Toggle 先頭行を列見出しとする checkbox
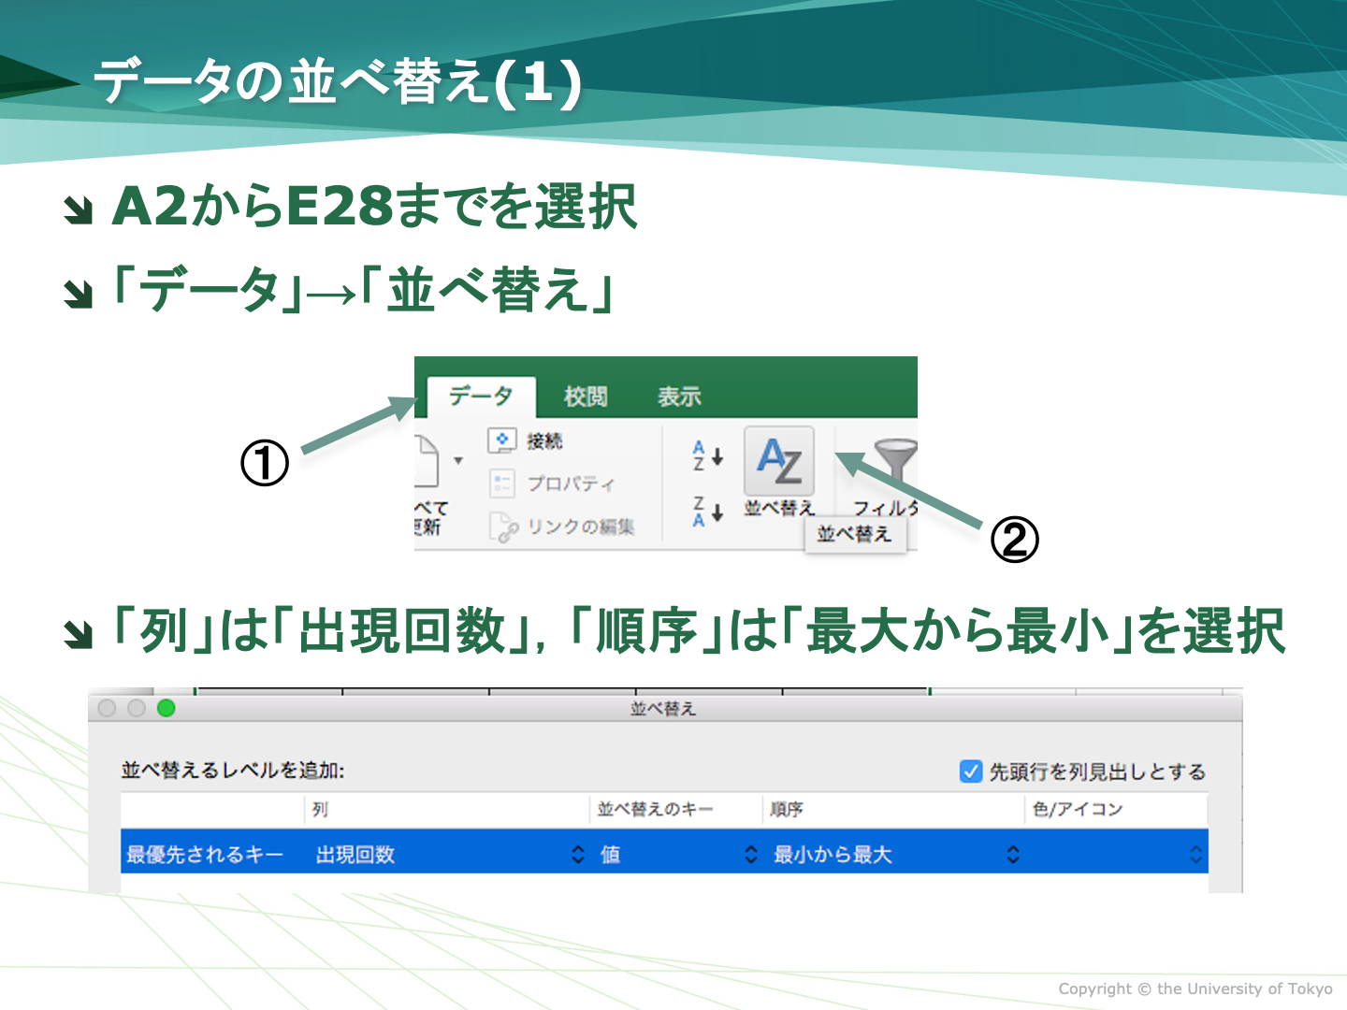Screen dimensions: 1347x1010 971,772
